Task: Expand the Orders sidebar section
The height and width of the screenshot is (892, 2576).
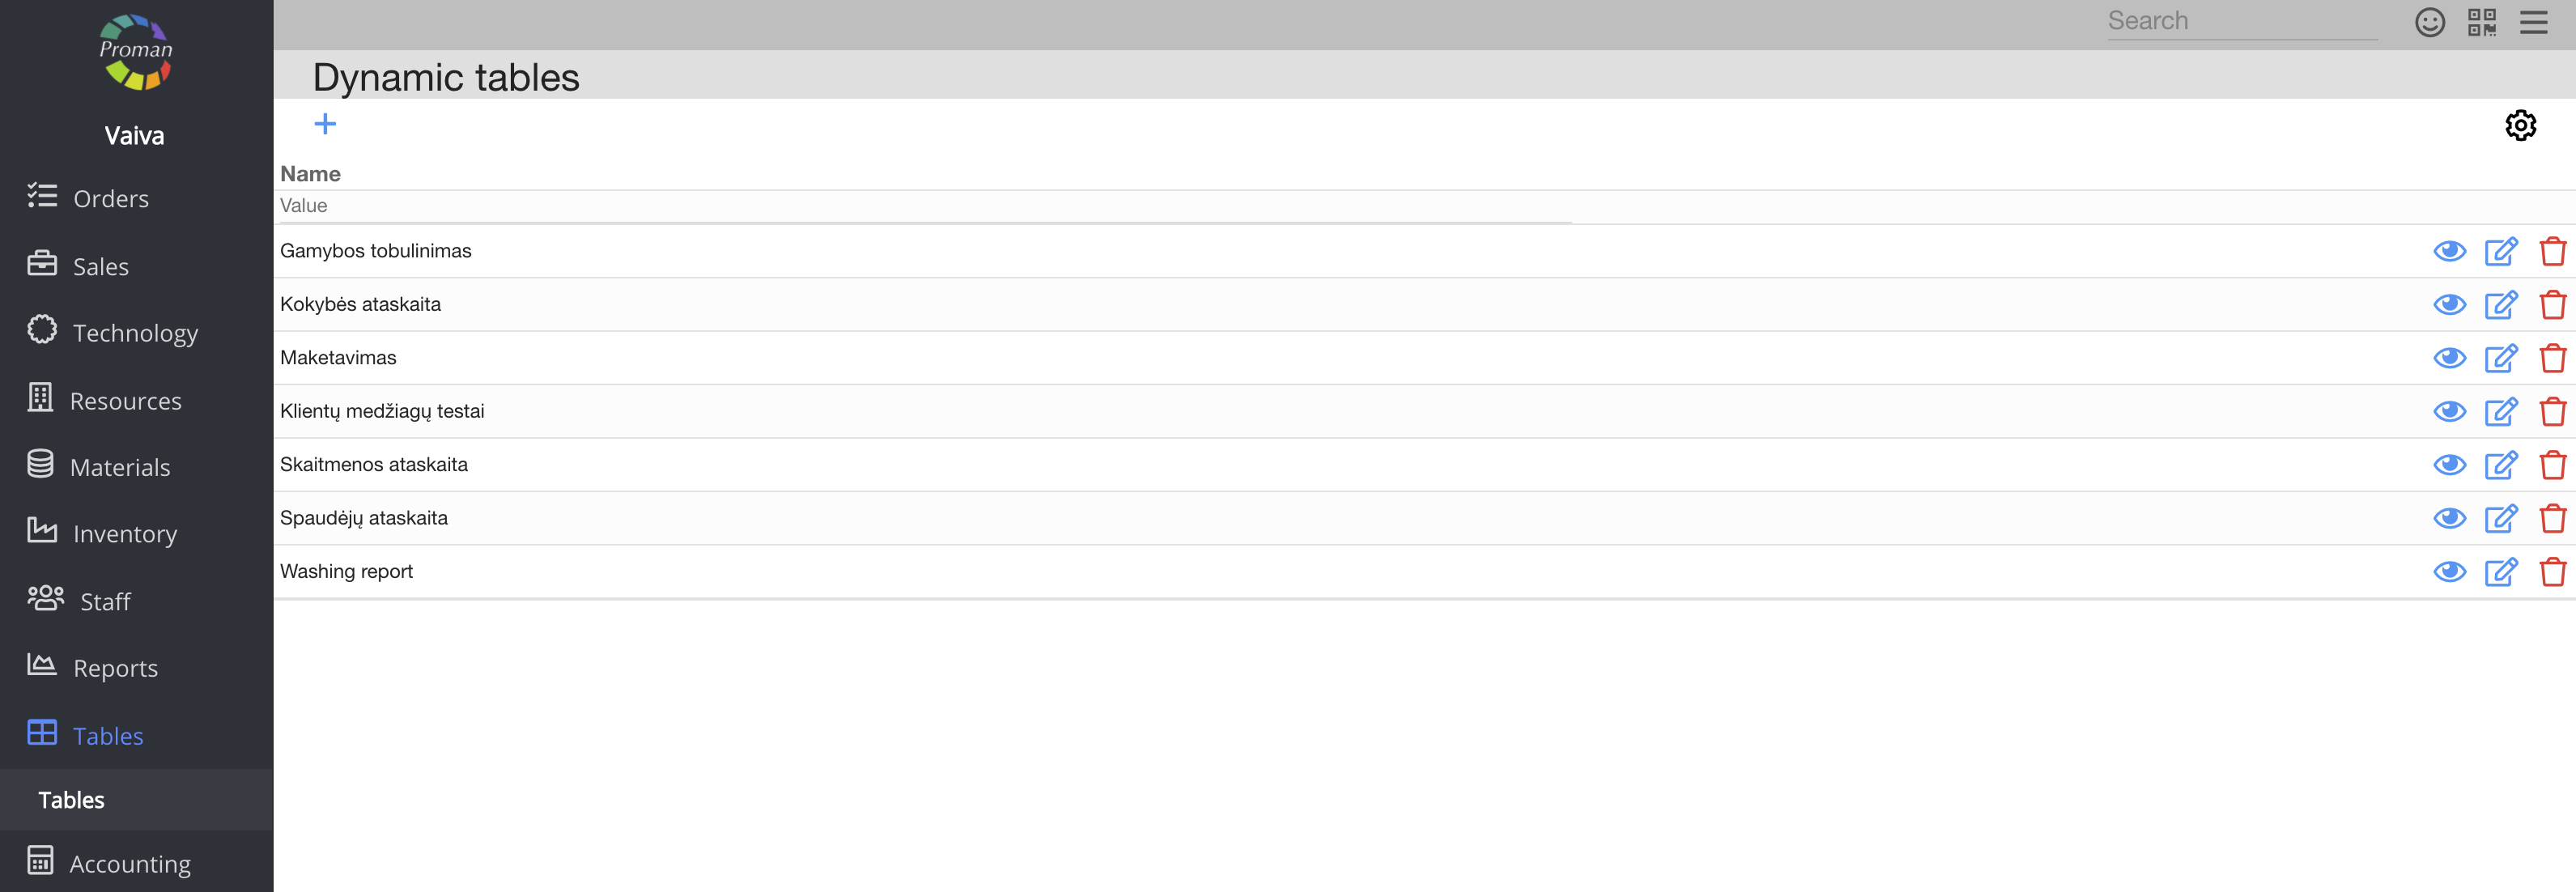Action: (x=110, y=198)
